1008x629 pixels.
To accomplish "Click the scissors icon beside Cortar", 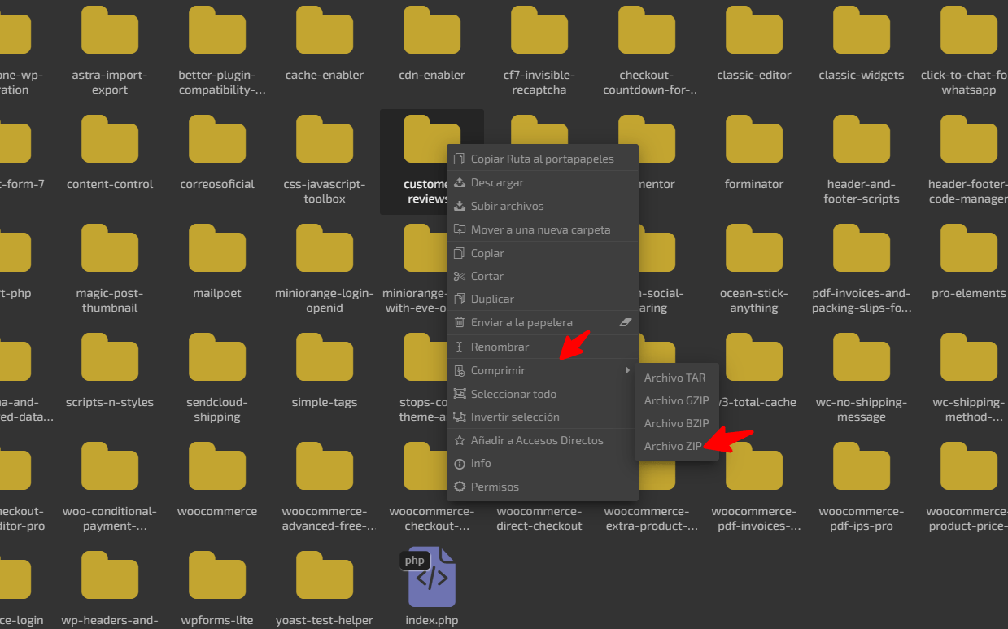I will point(460,276).
